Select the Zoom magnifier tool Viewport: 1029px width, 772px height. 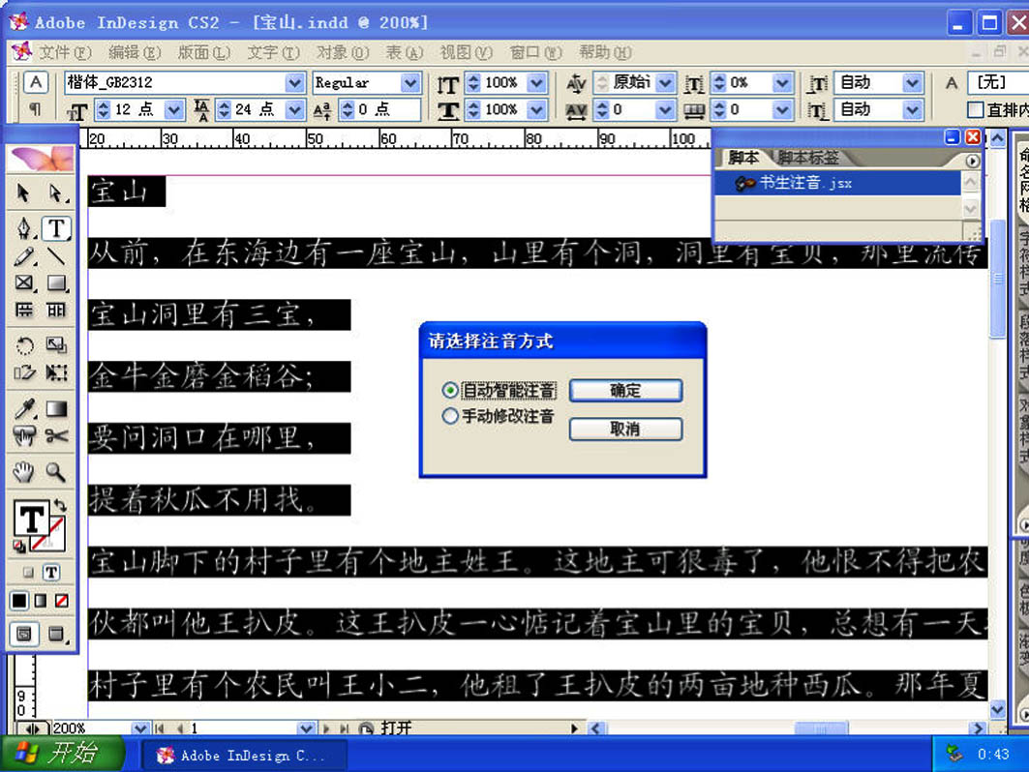coord(56,471)
